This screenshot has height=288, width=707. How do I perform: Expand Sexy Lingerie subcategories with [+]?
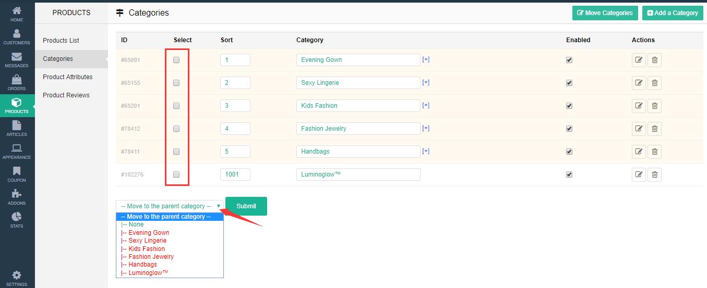(x=426, y=82)
